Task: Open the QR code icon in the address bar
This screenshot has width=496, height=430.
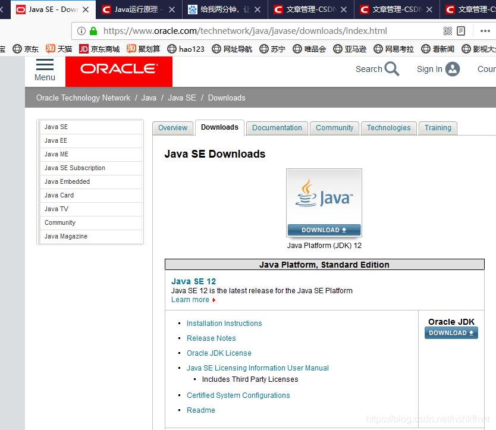Action: pos(448,31)
